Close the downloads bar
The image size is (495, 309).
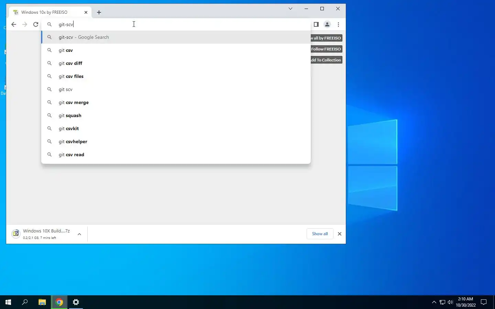[340, 234]
